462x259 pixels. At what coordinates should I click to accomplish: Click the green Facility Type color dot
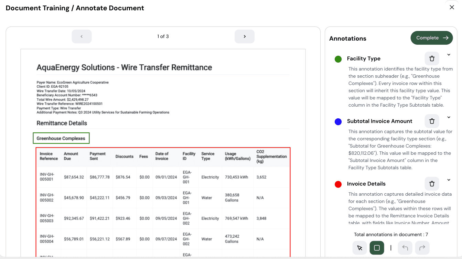coord(338,59)
